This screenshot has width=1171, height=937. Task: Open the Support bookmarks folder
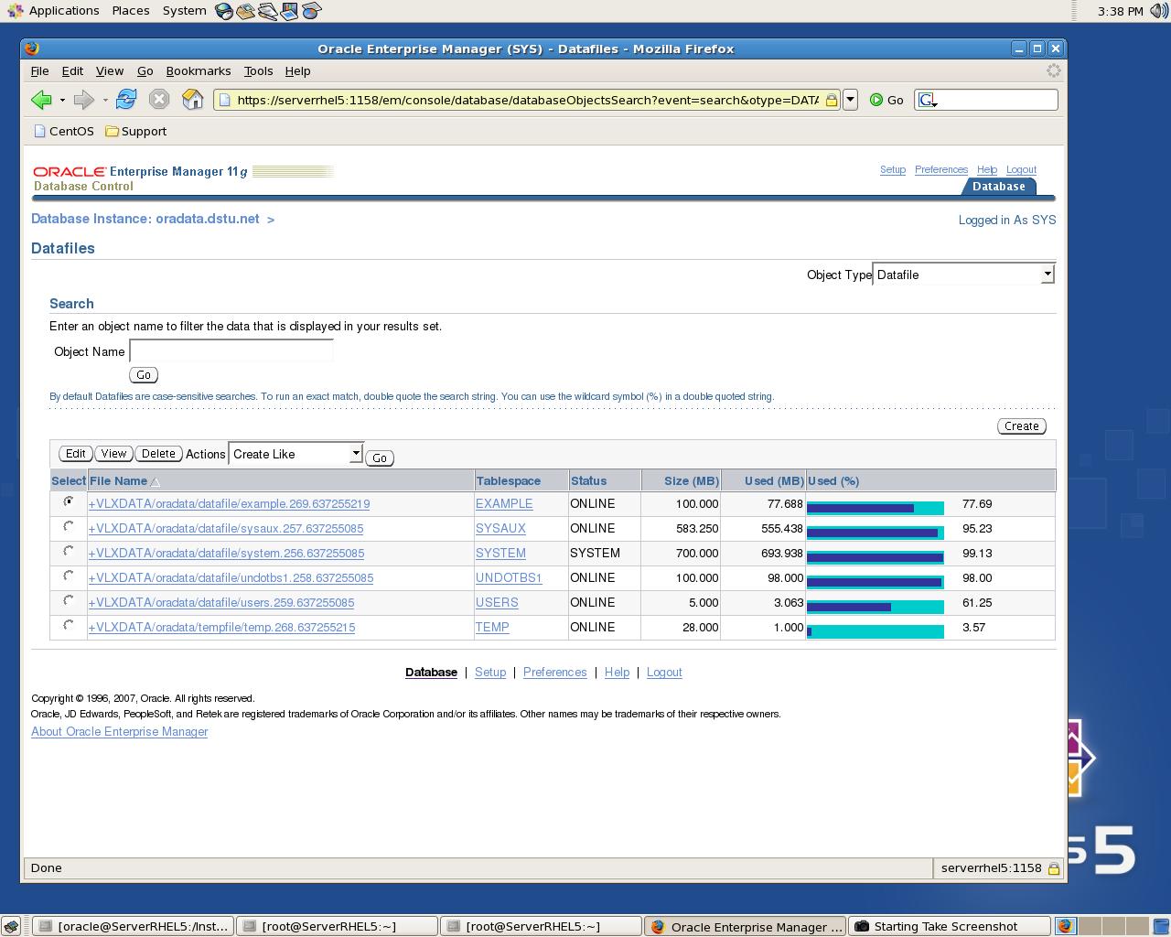pos(135,131)
